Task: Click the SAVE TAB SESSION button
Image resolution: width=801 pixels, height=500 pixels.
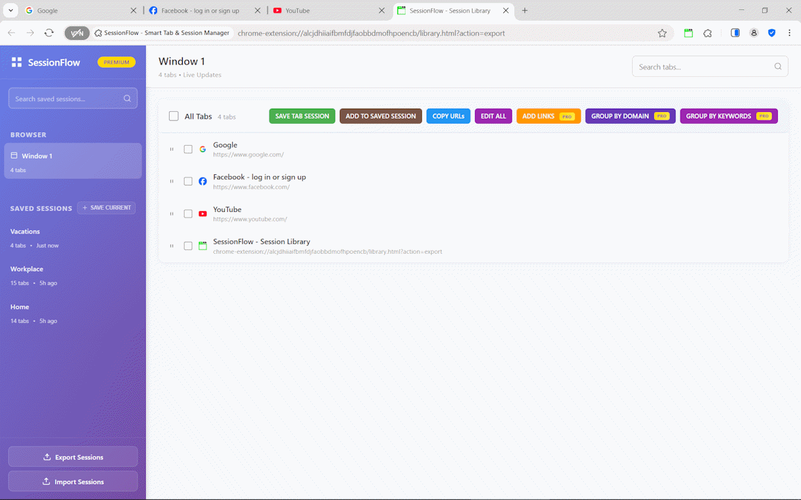Action: (302, 116)
